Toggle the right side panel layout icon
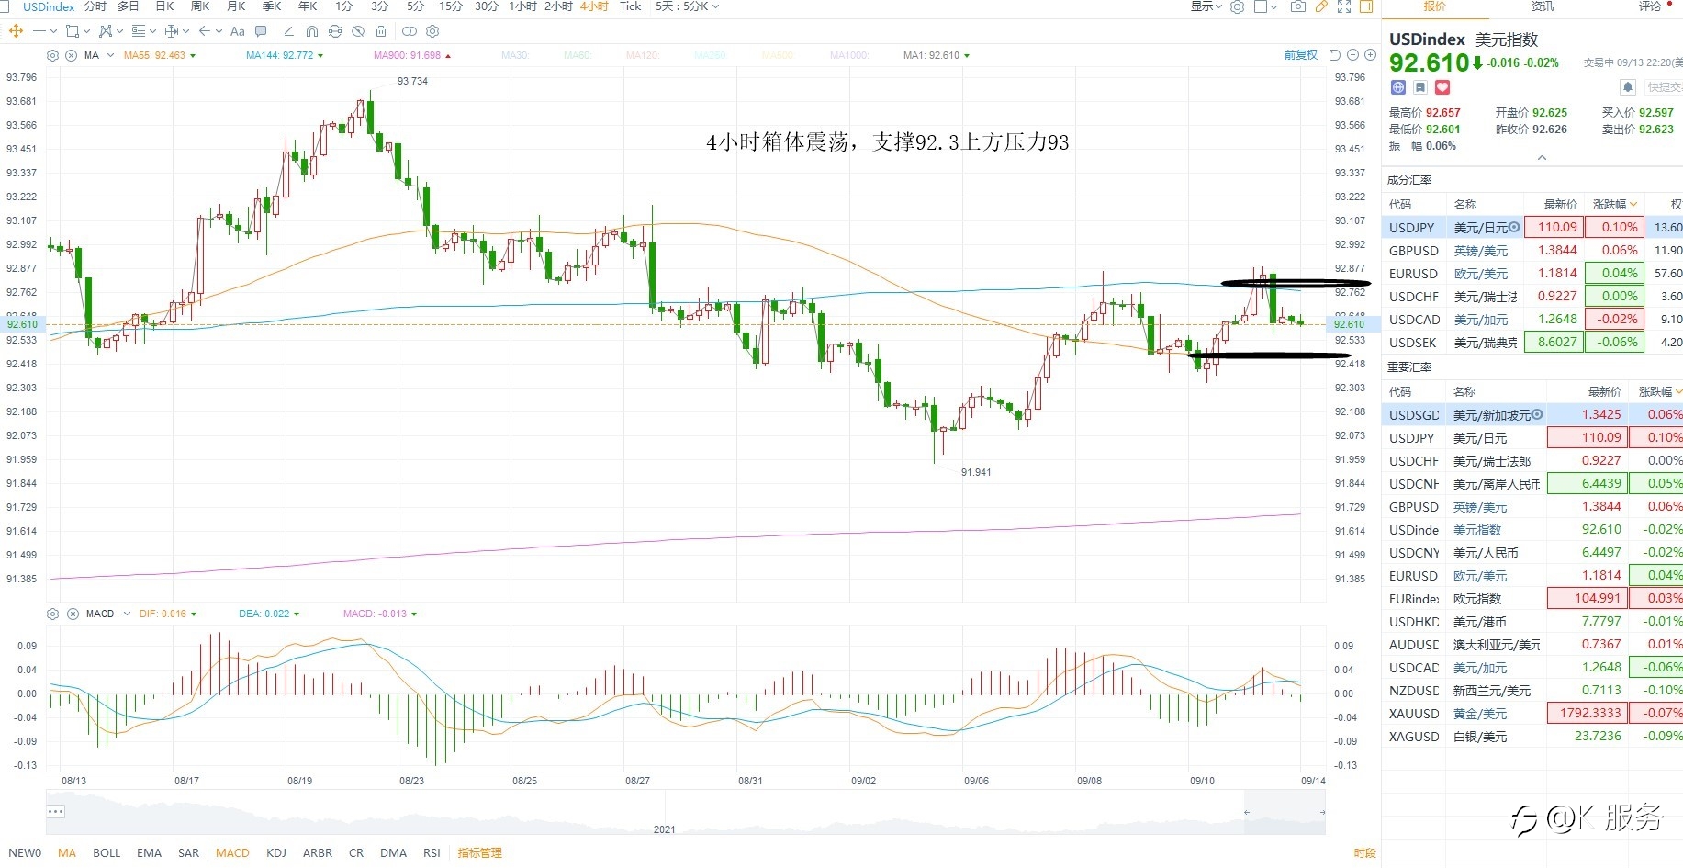This screenshot has width=1683, height=868. pos(1366,6)
